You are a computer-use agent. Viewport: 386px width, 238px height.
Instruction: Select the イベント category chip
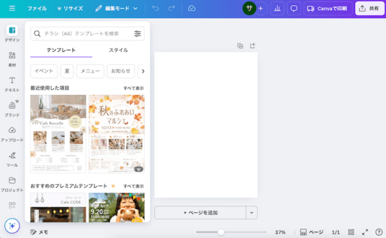coord(44,71)
